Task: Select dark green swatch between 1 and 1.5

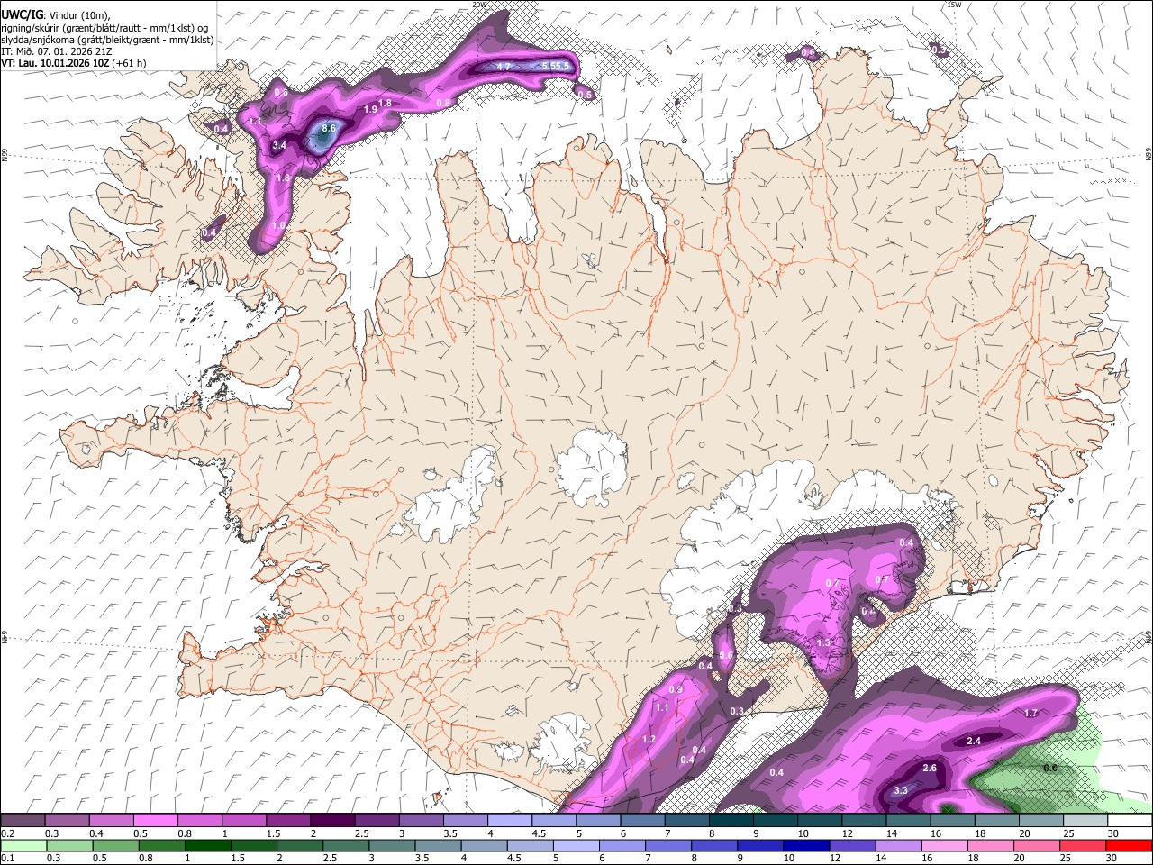Action: [208, 845]
